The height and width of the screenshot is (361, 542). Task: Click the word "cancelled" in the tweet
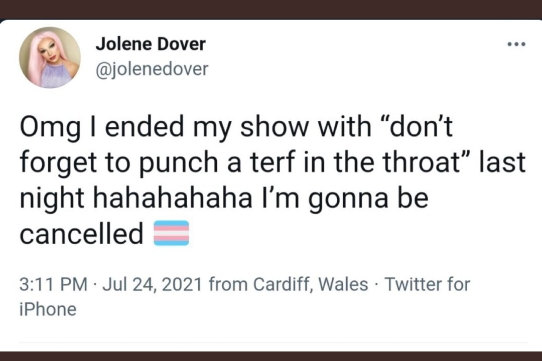click(x=82, y=234)
